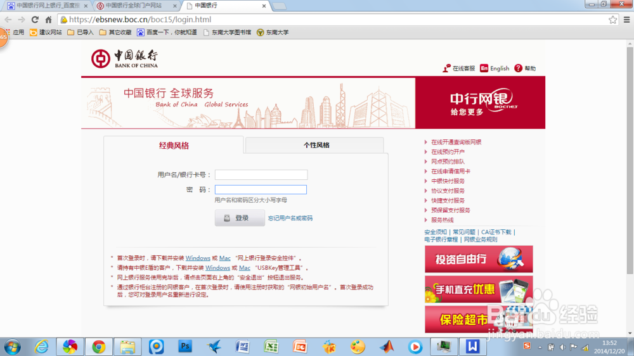
Task: Open 在线开通查询版网银 link
Action: (456, 142)
